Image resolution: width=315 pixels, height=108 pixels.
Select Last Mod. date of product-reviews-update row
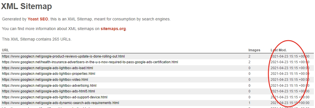click(290, 56)
